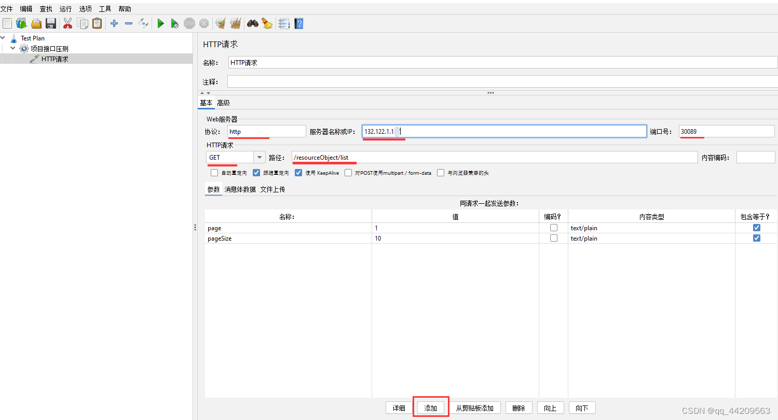Screen dimensions: 778x420
Task: Open Help with question mark icon
Action: 298,23
